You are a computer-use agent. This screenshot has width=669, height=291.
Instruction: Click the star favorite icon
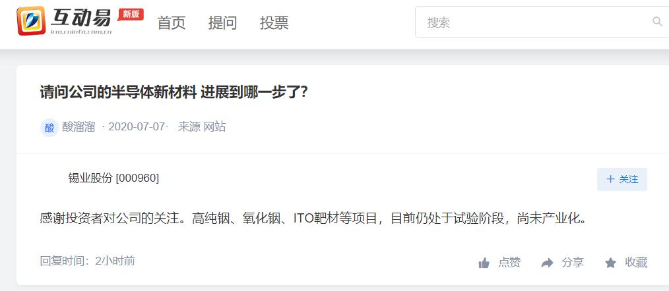coord(610,263)
